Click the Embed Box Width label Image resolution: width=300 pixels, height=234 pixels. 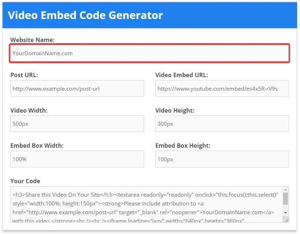[x=37, y=146]
